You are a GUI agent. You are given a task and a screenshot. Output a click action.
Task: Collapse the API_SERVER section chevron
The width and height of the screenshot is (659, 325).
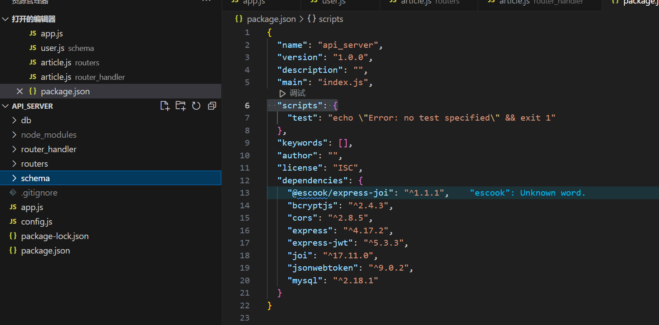tap(6, 106)
